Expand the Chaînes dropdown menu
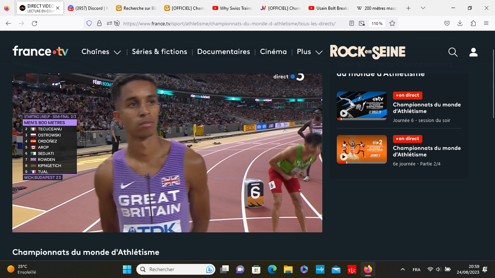Screen dimensions: 495x278 101,52
